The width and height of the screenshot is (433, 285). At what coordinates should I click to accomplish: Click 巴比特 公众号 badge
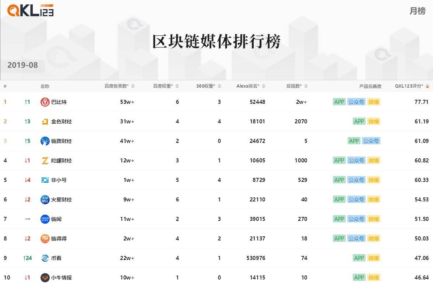coord(356,102)
